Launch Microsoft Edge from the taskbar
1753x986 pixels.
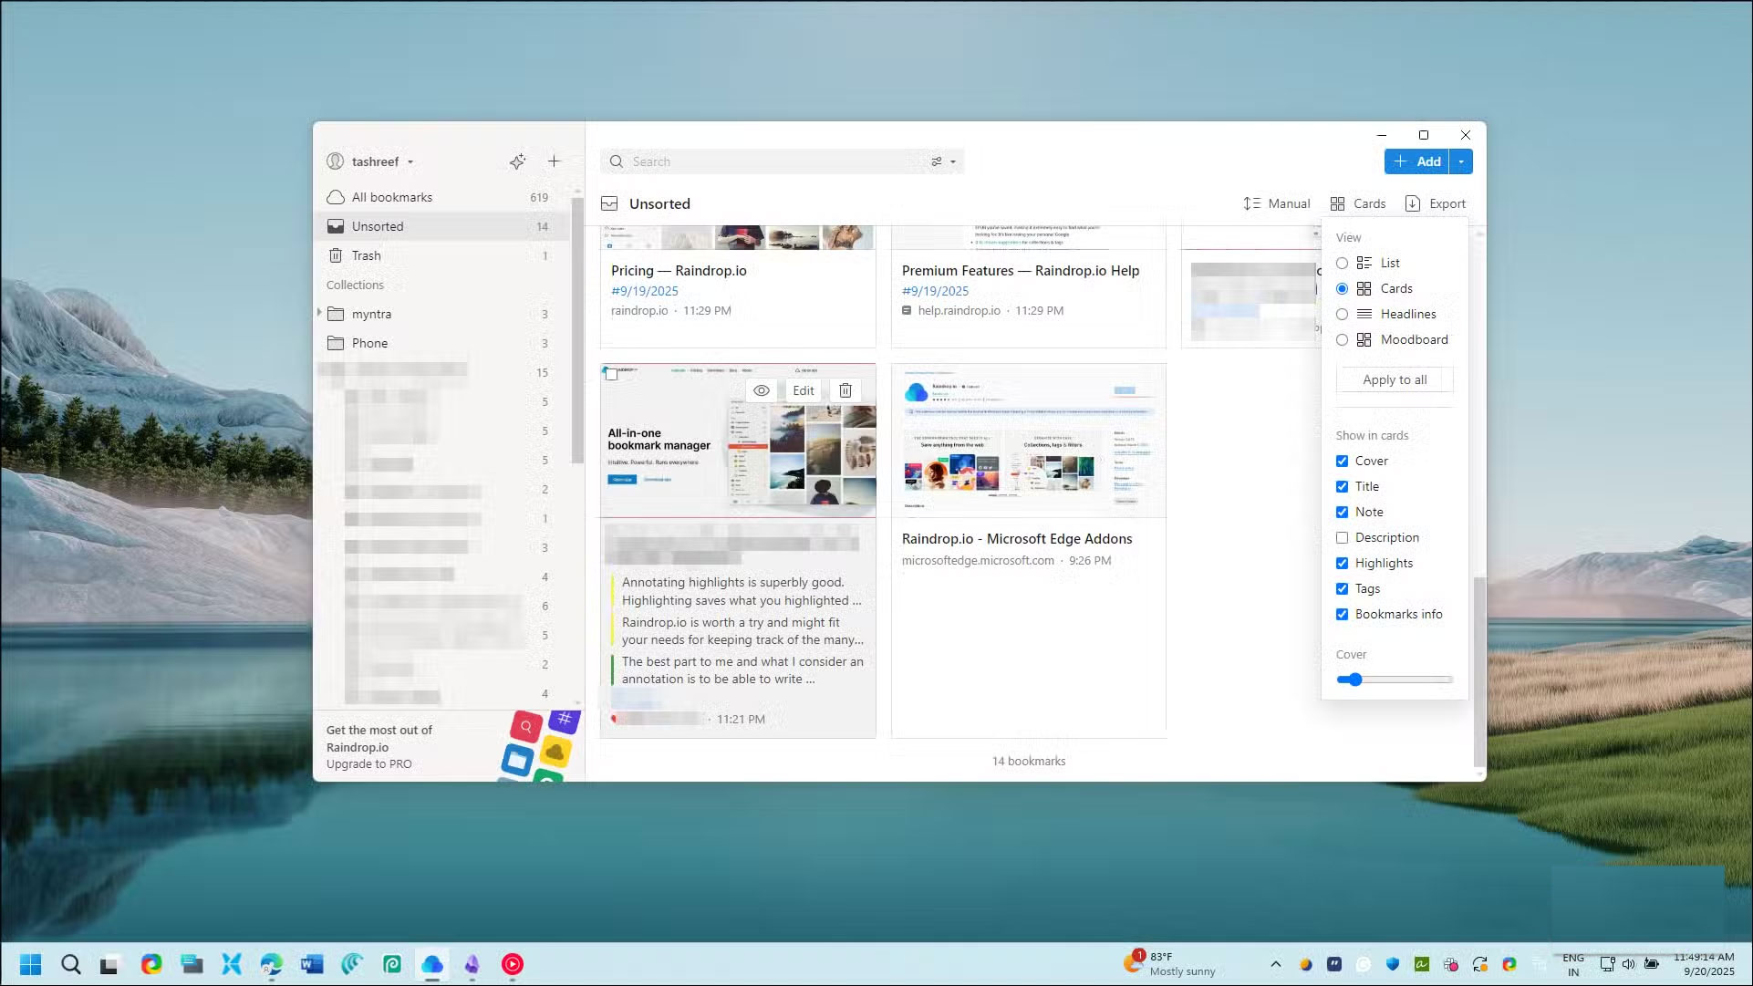[271, 964]
